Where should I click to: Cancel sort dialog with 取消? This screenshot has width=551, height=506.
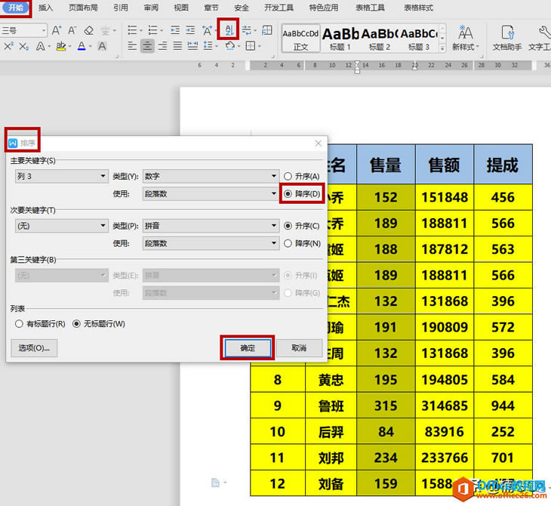pyautogui.click(x=299, y=347)
